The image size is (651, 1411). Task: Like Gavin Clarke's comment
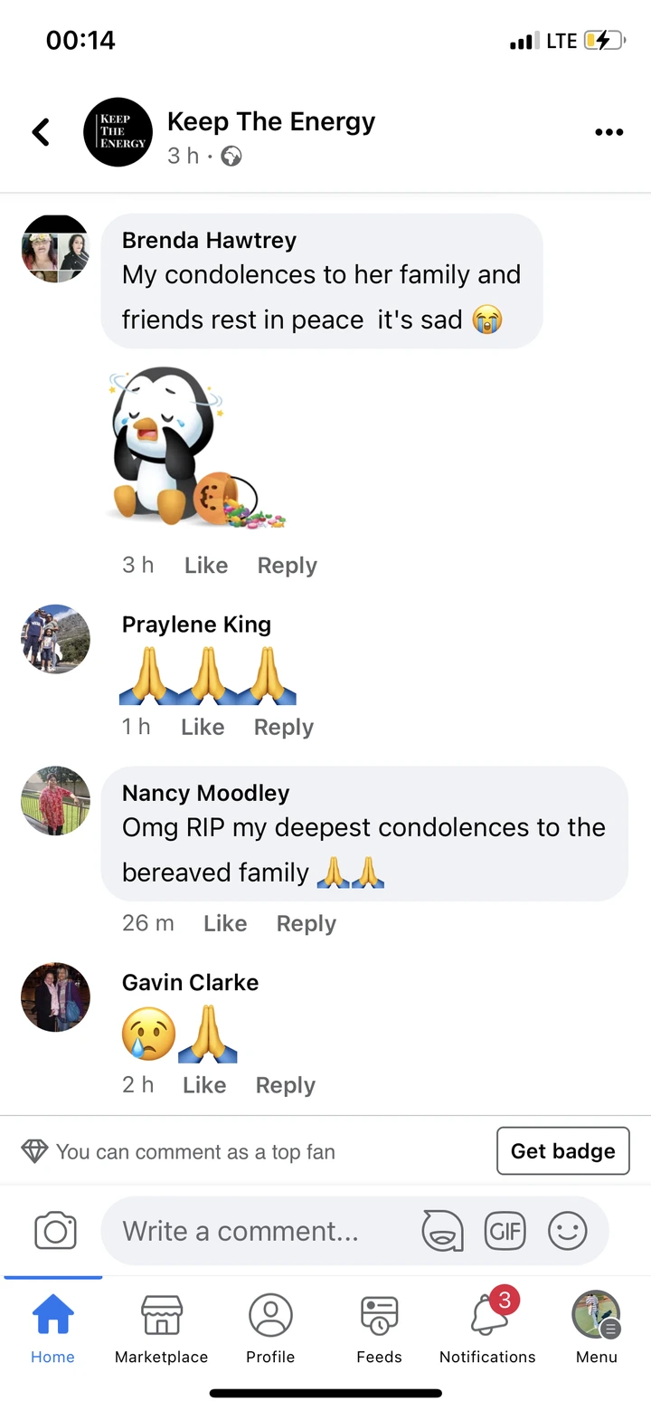(204, 1084)
